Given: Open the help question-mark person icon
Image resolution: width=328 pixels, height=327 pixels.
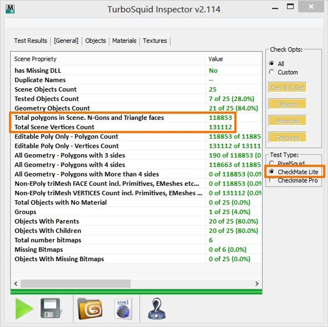Looking at the screenshot, I should pyautogui.click(x=156, y=309).
